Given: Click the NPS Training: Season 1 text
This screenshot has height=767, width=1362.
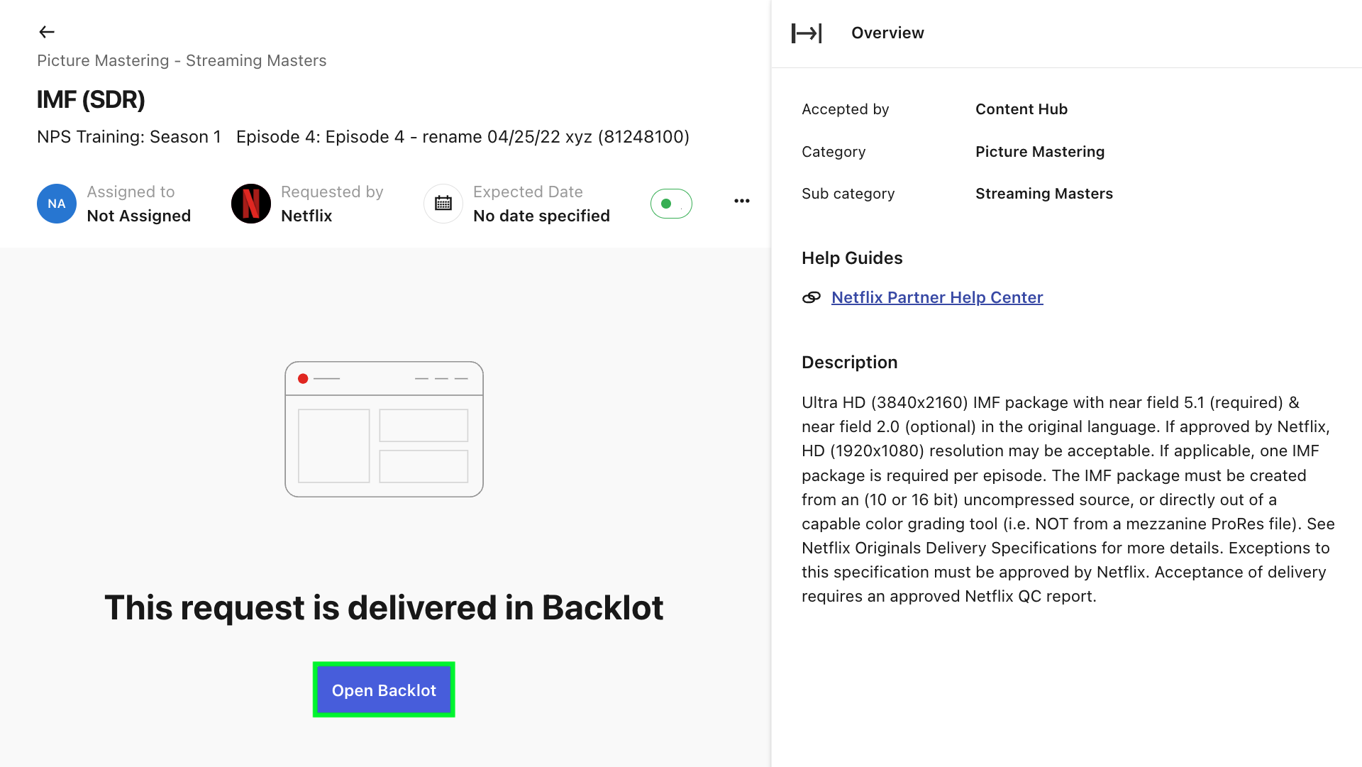Looking at the screenshot, I should (x=129, y=137).
